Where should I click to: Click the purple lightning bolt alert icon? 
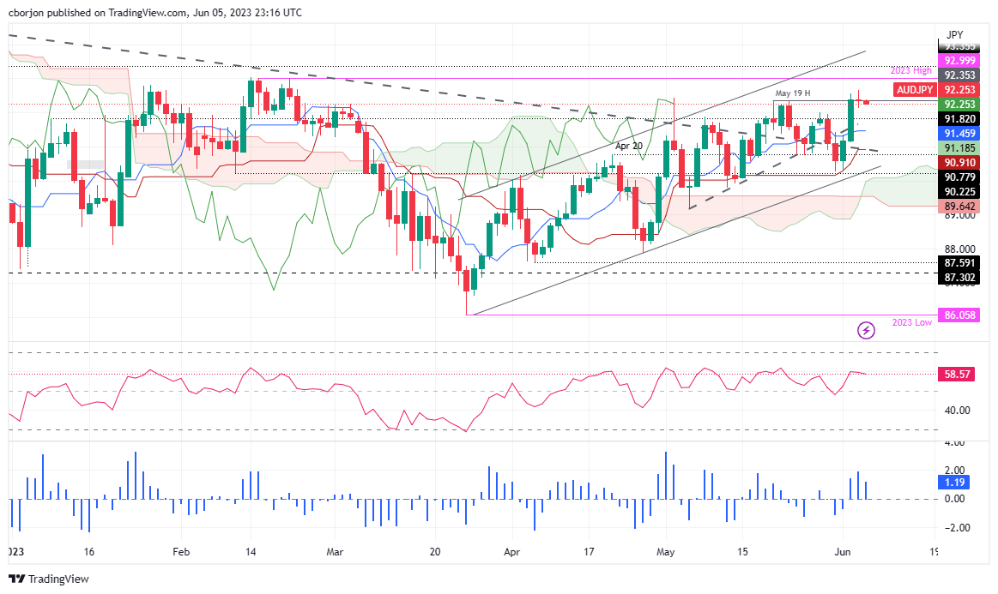pos(866,331)
